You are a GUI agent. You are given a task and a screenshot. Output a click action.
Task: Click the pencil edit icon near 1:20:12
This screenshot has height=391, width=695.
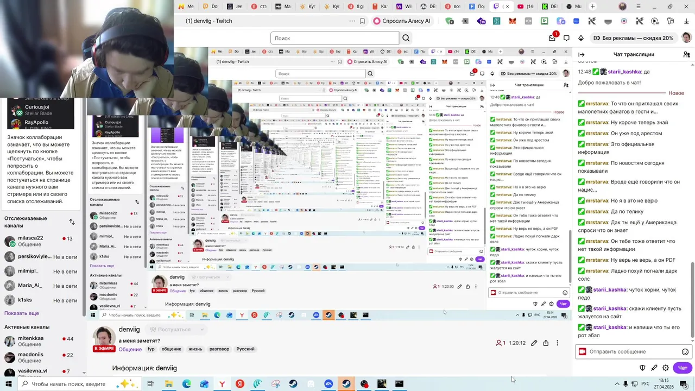[534, 343]
